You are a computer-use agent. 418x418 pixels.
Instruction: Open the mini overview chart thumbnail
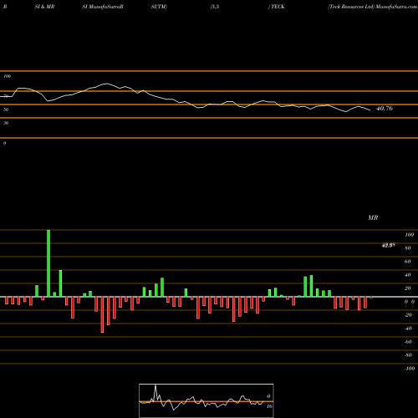(206, 400)
